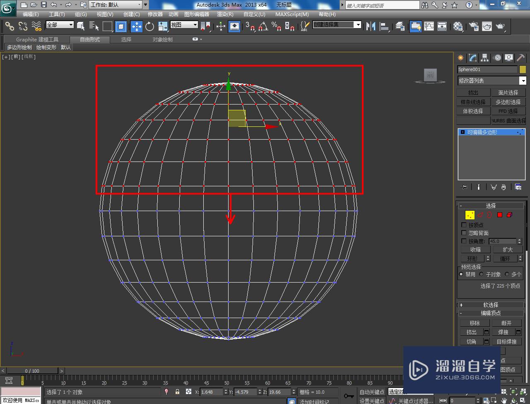Activate the Select Object tool
The image size is (530, 404).
coord(81,26)
